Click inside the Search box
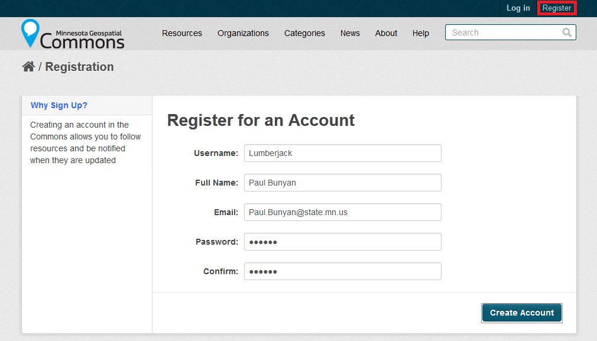Screen dimensions: 597x341 (510, 33)
